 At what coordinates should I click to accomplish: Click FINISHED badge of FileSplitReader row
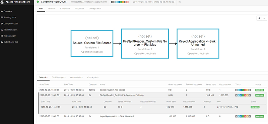click(260, 95)
